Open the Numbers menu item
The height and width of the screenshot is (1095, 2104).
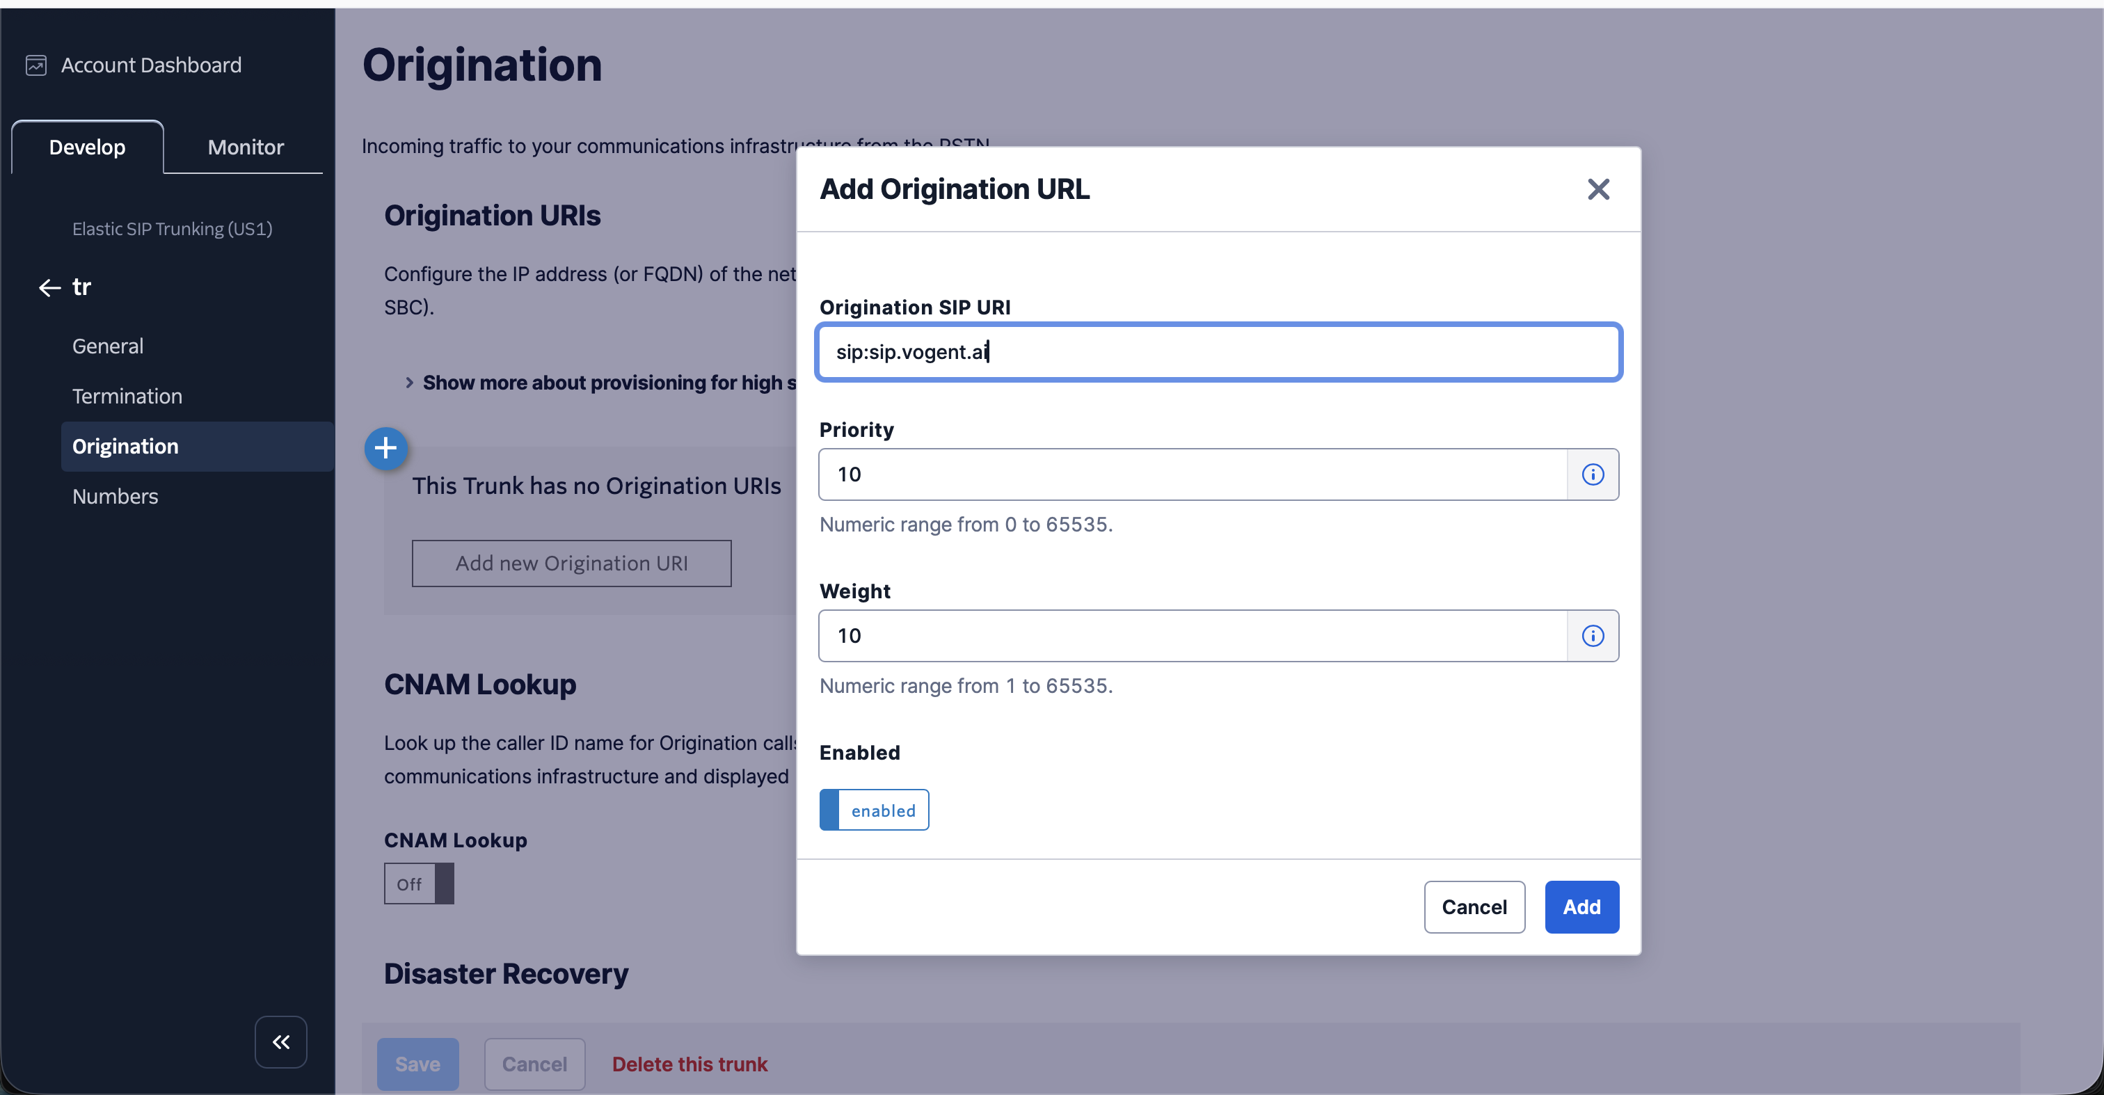114,497
